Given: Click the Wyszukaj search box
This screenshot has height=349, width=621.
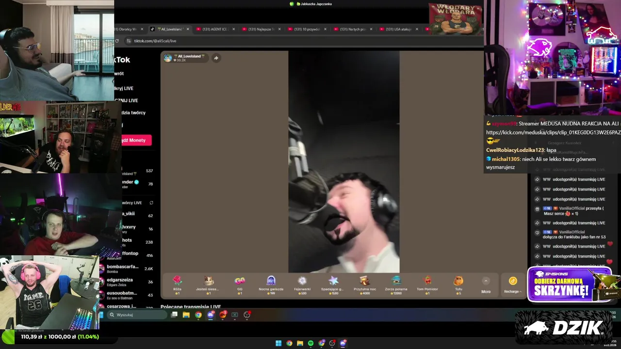Looking at the screenshot, I should (137, 315).
